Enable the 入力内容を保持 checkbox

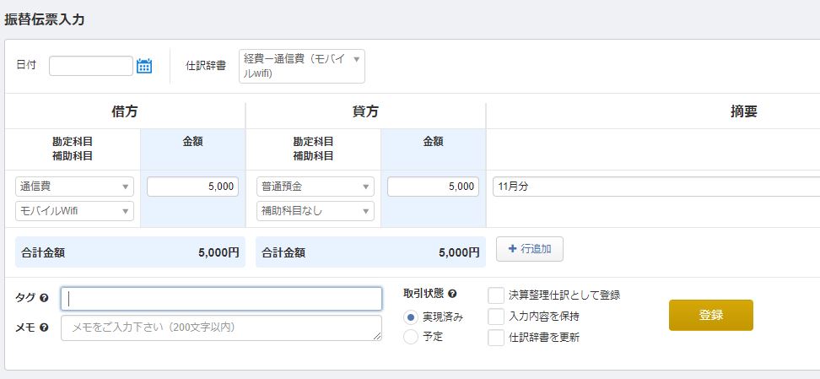[x=496, y=317]
